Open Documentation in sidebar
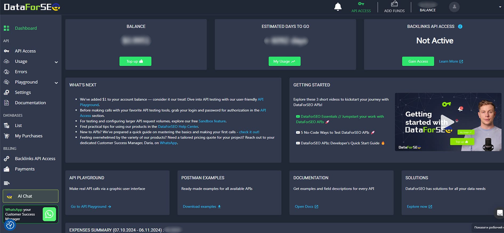The image size is (504, 233). click(30, 103)
